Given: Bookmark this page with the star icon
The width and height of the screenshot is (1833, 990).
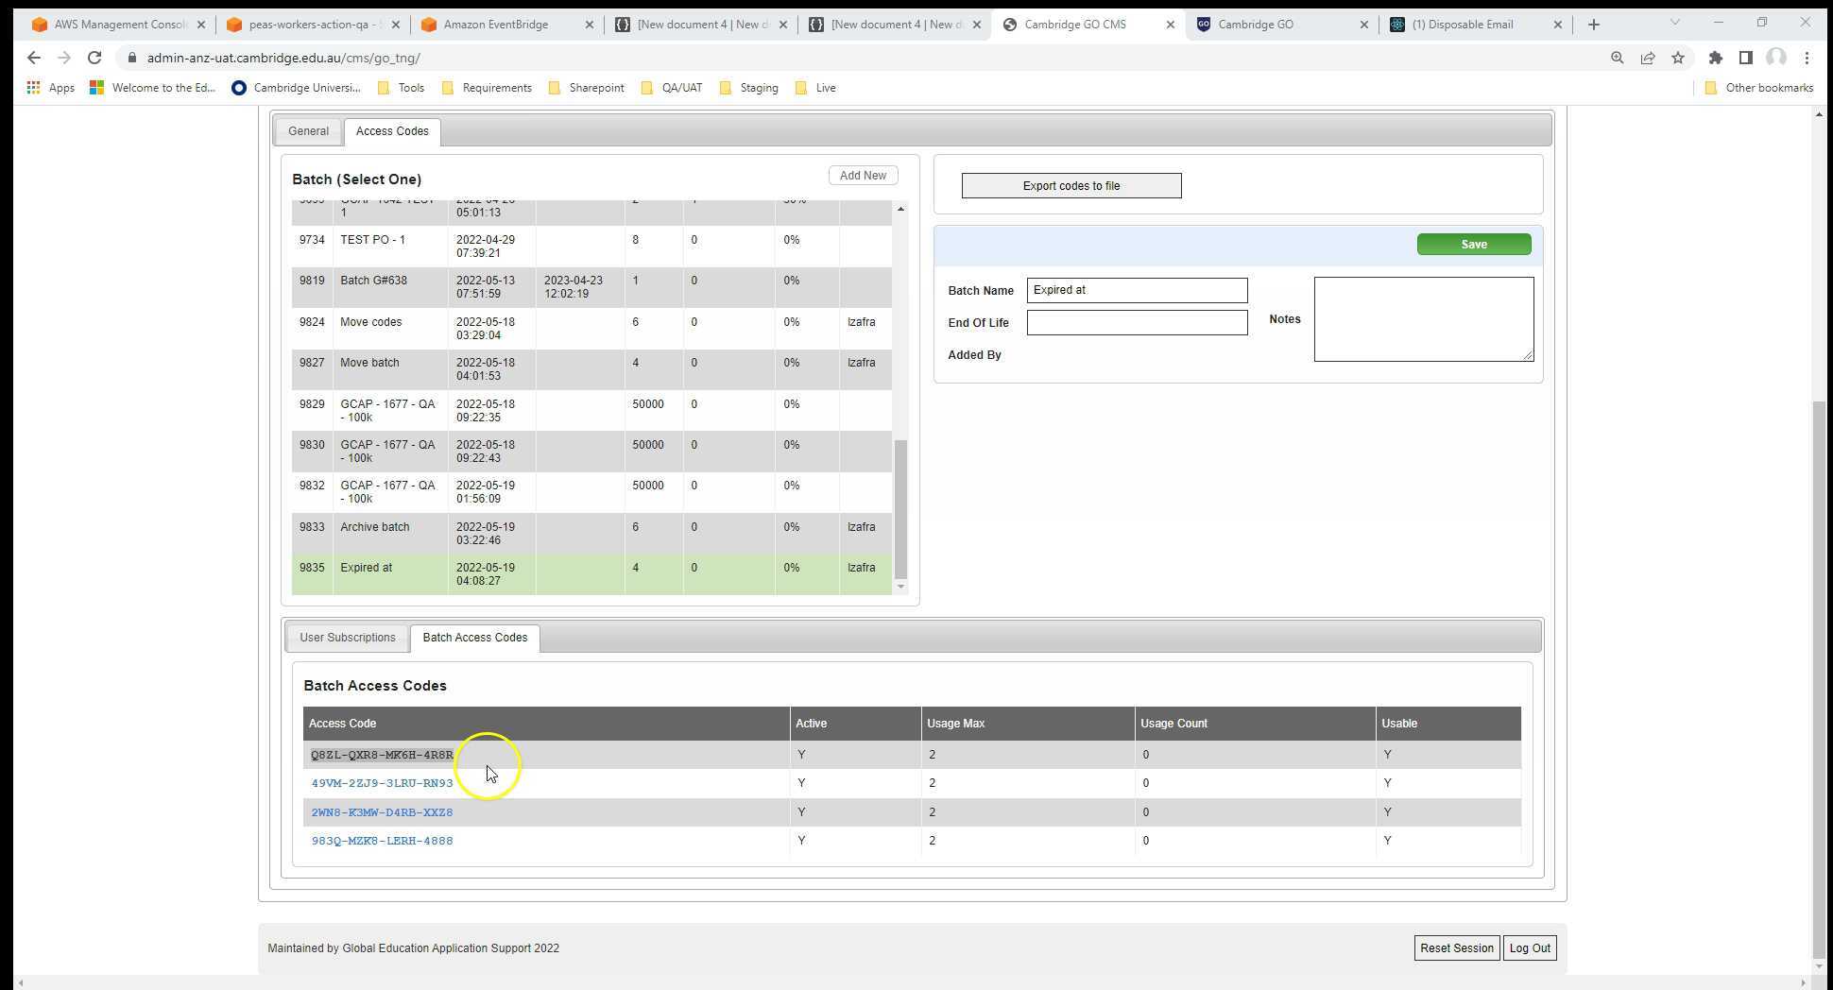Looking at the screenshot, I should [1678, 58].
